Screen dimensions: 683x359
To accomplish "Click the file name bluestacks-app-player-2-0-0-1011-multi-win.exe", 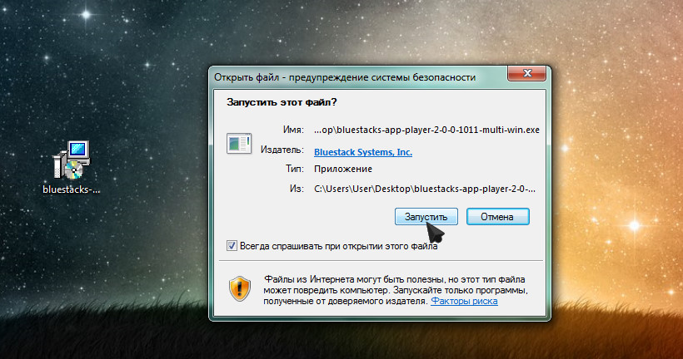I will pos(426,130).
